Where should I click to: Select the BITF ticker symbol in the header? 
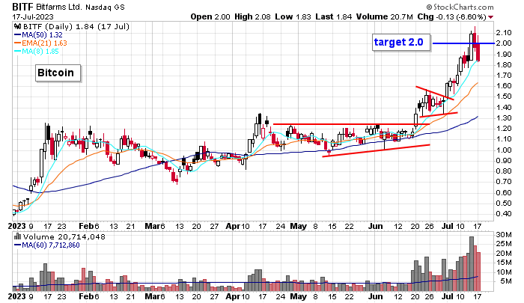pyautogui.click(x=22, y=6)
